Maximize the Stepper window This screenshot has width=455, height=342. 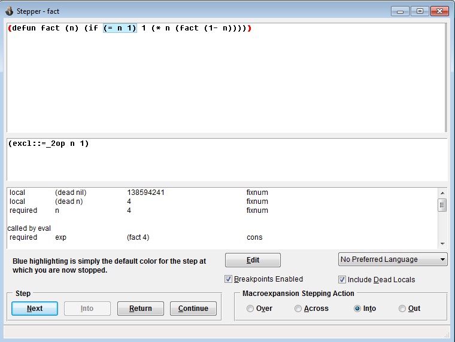[x=420, y=11]
